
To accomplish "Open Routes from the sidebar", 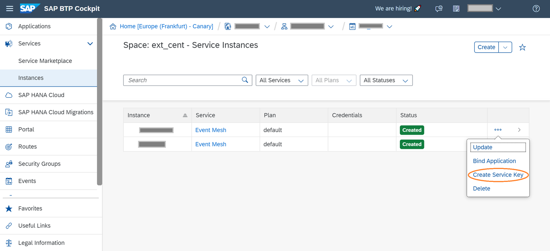I will (x=27, y=146).
